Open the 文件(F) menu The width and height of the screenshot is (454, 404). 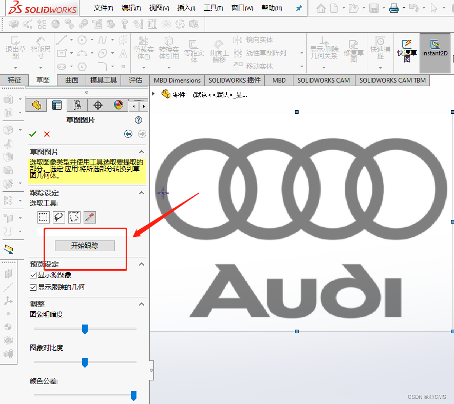103,8
